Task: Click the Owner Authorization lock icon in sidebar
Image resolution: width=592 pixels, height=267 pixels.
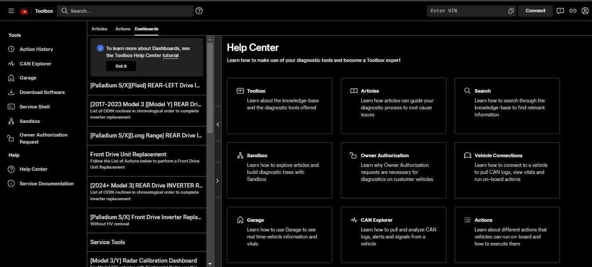Action: point(11,138)
